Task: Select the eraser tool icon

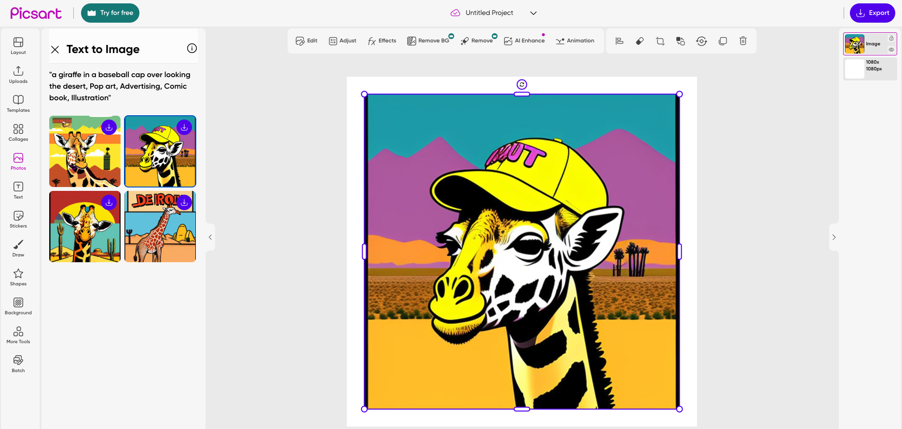Action: (640, 41)
